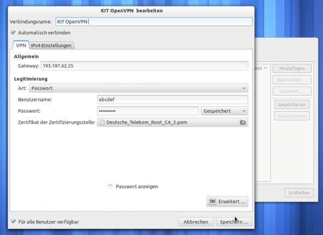This screenshot has height=235, width=323.
Task: Open Erweitert advanced settings
Action: pos(227,201)
